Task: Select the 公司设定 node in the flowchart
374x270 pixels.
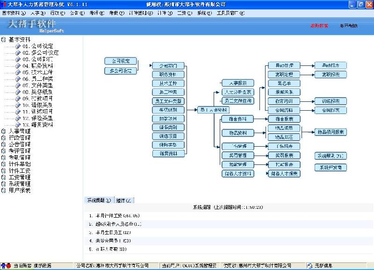Action: pos(121,61)
